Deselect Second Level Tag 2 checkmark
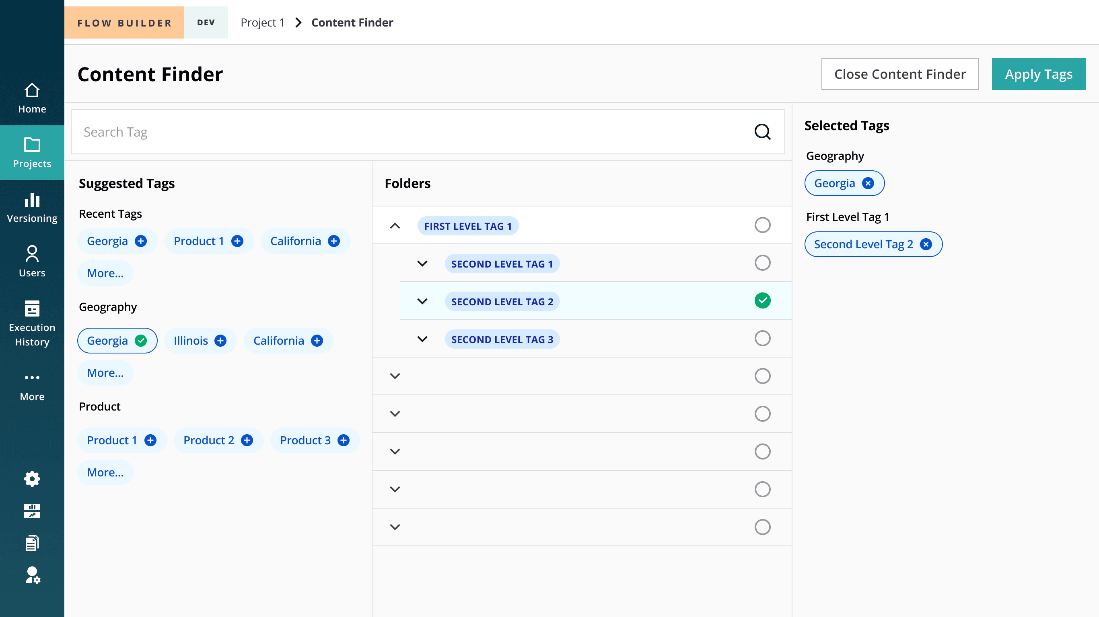Screen dimensions: 1099x617 coord(762,300)
